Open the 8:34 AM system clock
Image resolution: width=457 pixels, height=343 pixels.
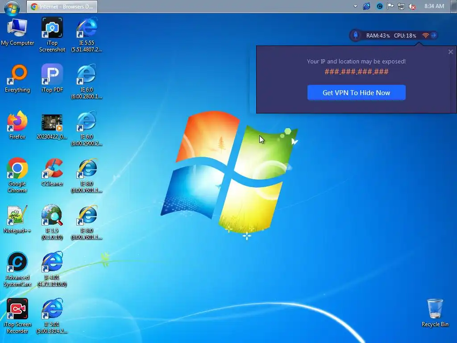pos(434,6)
